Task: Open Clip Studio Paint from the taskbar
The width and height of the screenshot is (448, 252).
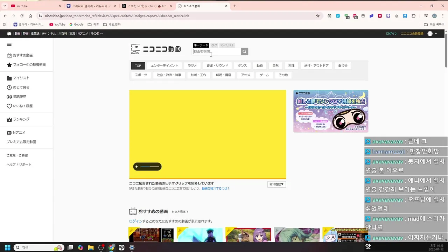Action: coord(121,247)
